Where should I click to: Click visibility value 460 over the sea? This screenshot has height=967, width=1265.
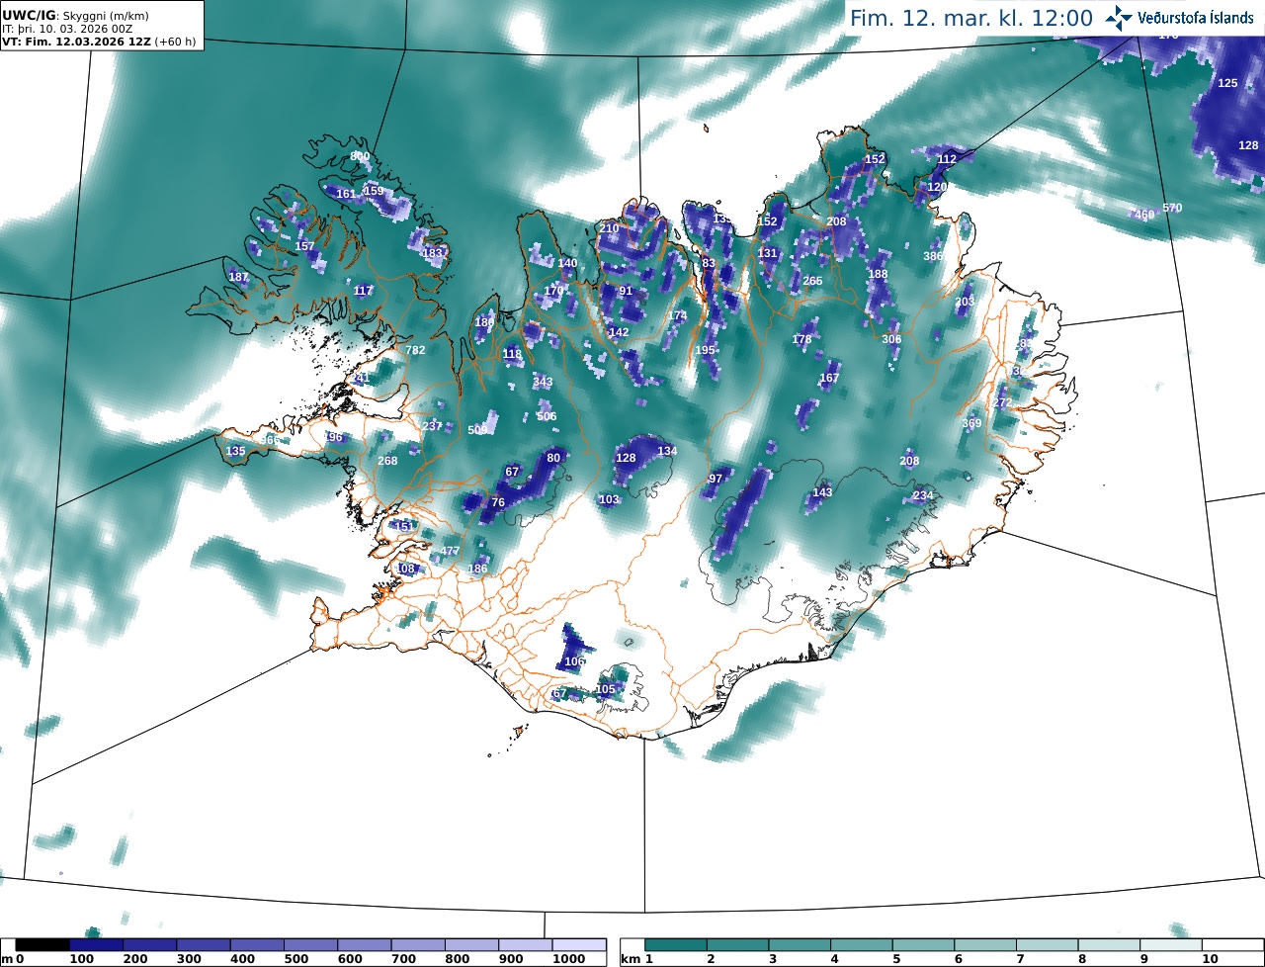point(1144,215)
